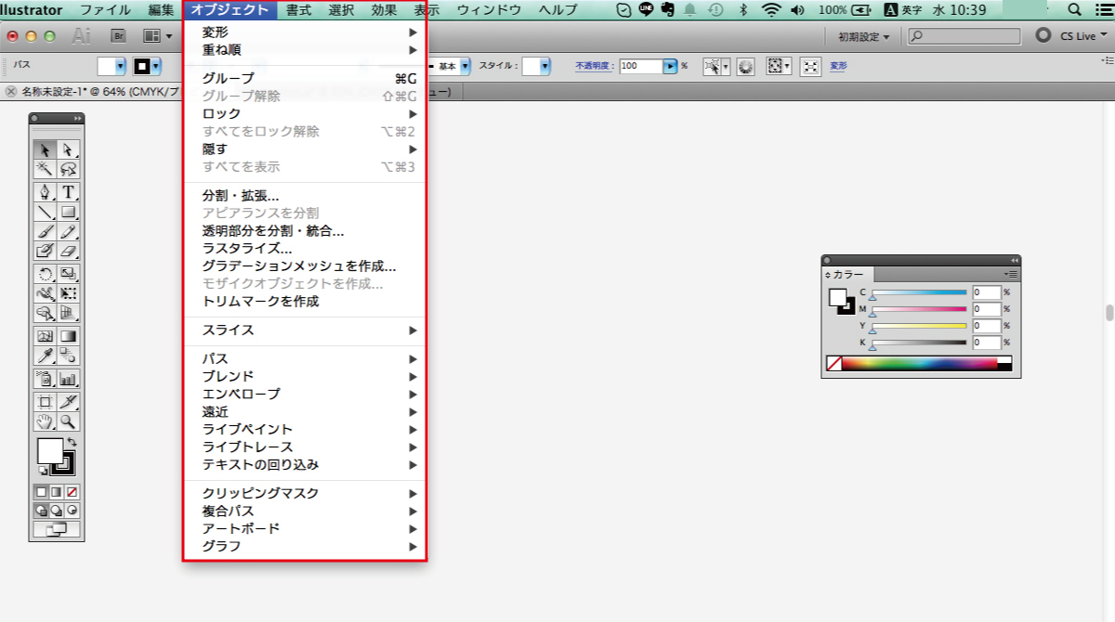Select the Rectangle tool
This screenshot has height=622, width=1115.
tap(68, 212)
